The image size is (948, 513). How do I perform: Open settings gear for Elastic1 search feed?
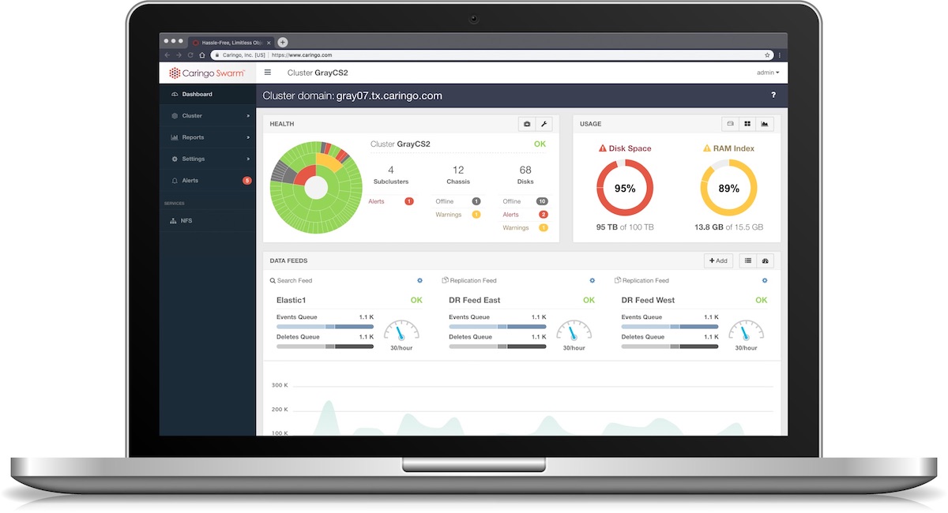tap(419, 280)
